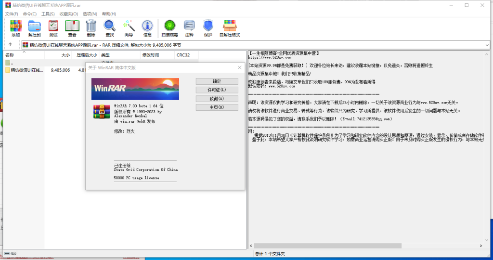Click the Virus Scan (扫描病毒) icon
The image size is (493, 260).
tap(170, 28)
